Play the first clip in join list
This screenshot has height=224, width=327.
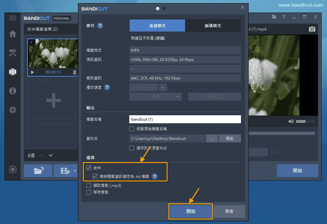pos(32,73)
